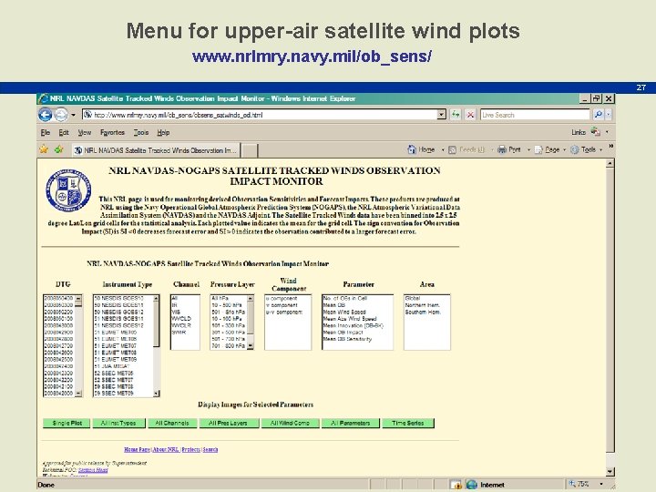Expand the command bar overflow chevron
This screenshot has height=492, width=656.
pos(610,146)
